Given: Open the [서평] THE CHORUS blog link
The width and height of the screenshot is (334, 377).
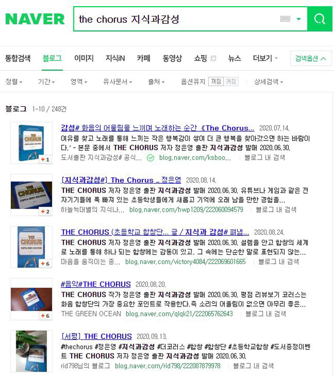Looking at the screenshot, I should coord(97,336).
